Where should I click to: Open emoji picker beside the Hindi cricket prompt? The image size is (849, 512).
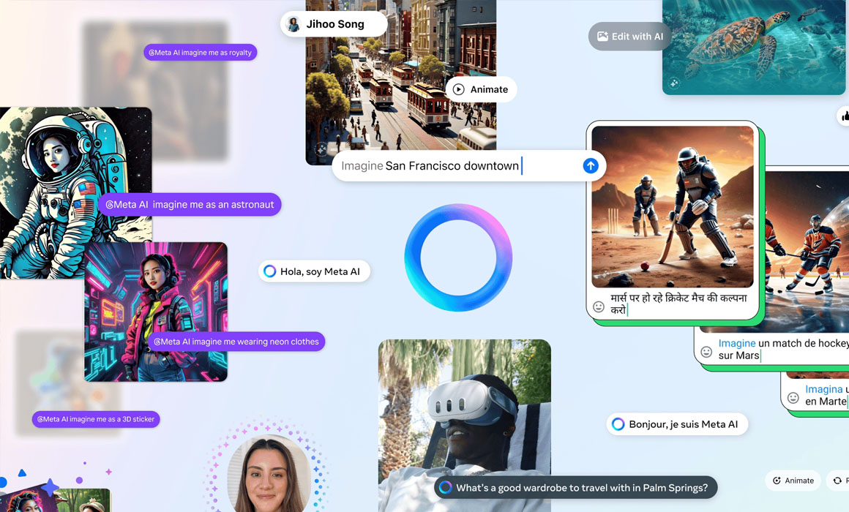(x=598, y=307)
